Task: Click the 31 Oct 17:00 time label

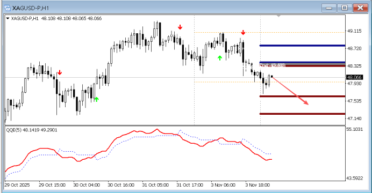Action: (x=190, y=185)
